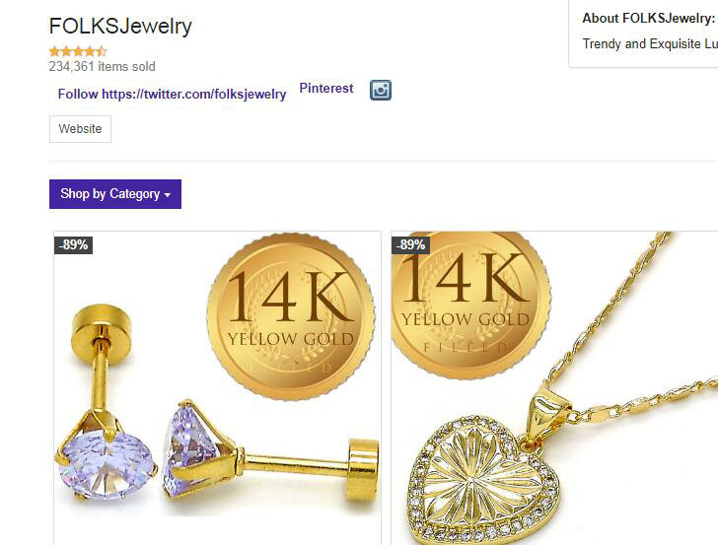Click the Trendy and Exquisite description text
Screen dimensions: 718x545
[650, 44]
